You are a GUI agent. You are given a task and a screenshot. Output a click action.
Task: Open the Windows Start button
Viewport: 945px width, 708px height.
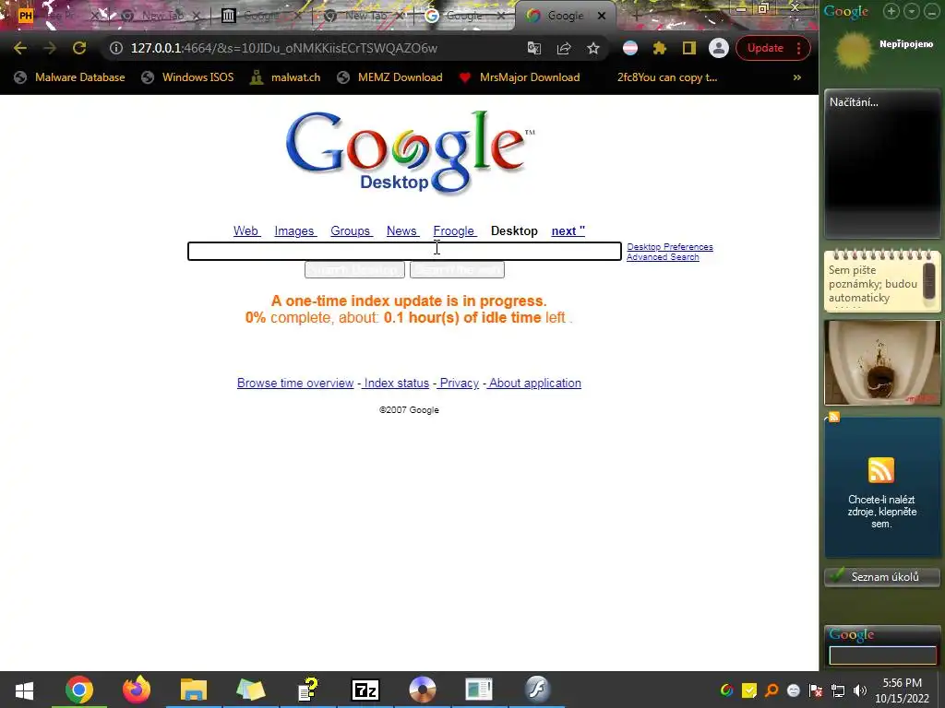(x=24, y=690)
